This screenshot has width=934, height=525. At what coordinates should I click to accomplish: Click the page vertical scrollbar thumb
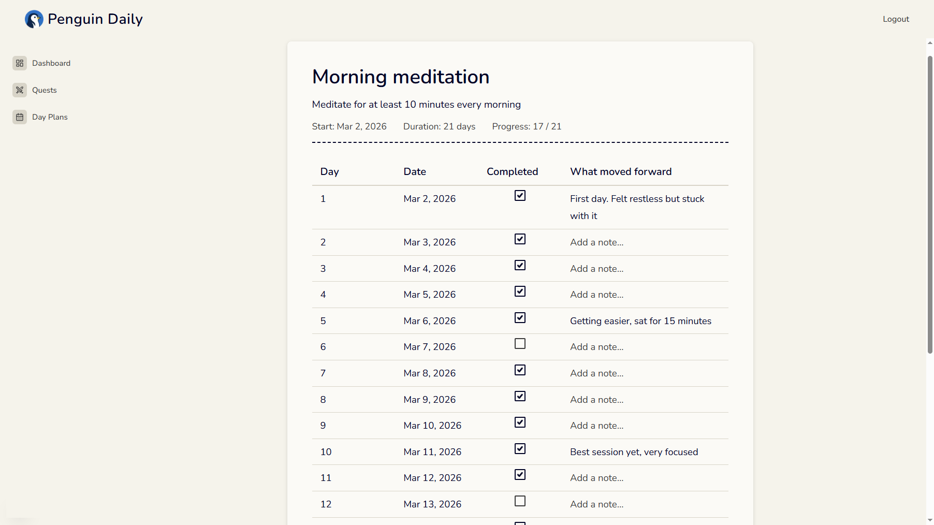click(930, 205)
